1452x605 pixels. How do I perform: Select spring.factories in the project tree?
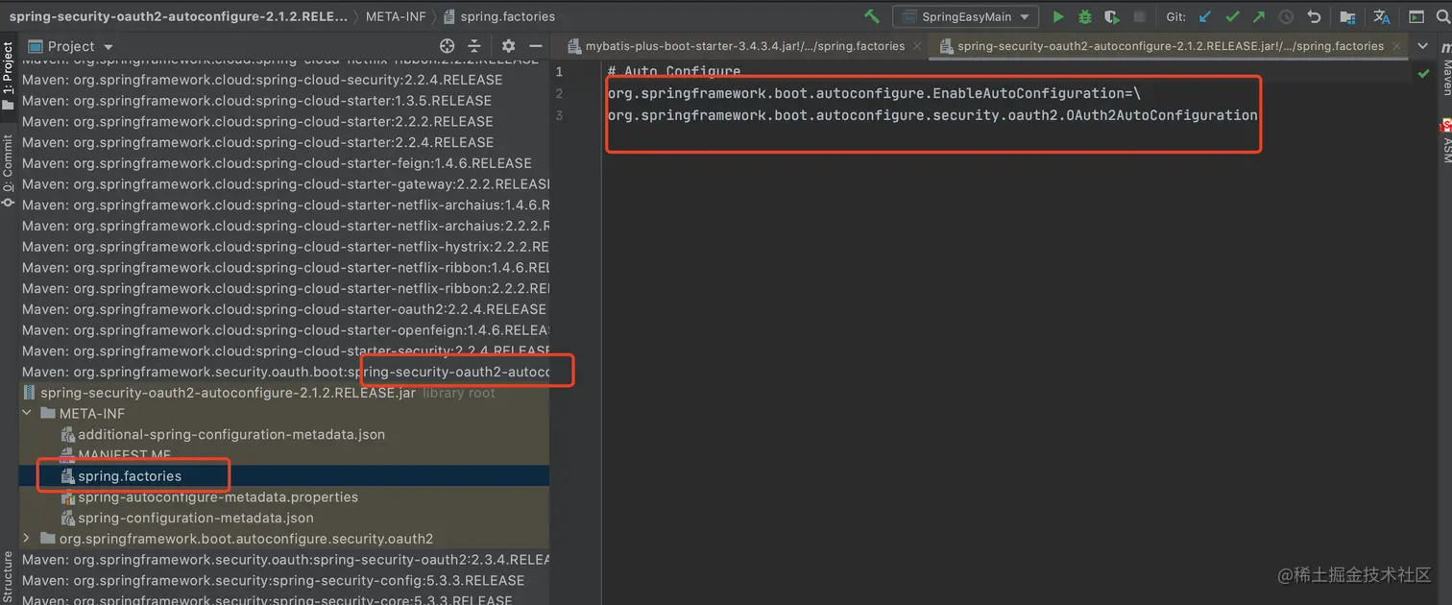[x=284, y=476]
